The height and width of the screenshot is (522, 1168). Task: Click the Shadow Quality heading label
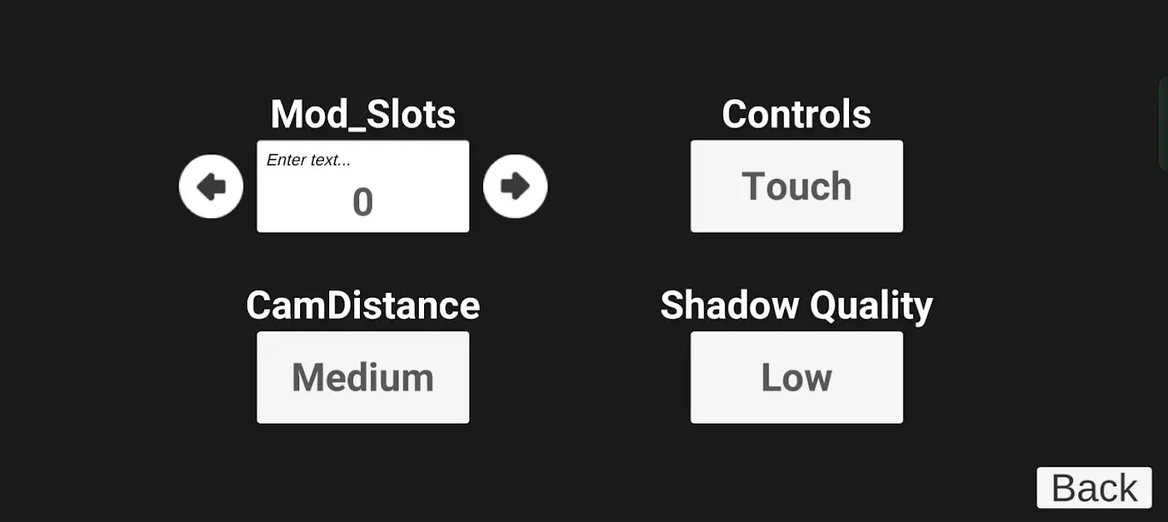coord(796,305)
